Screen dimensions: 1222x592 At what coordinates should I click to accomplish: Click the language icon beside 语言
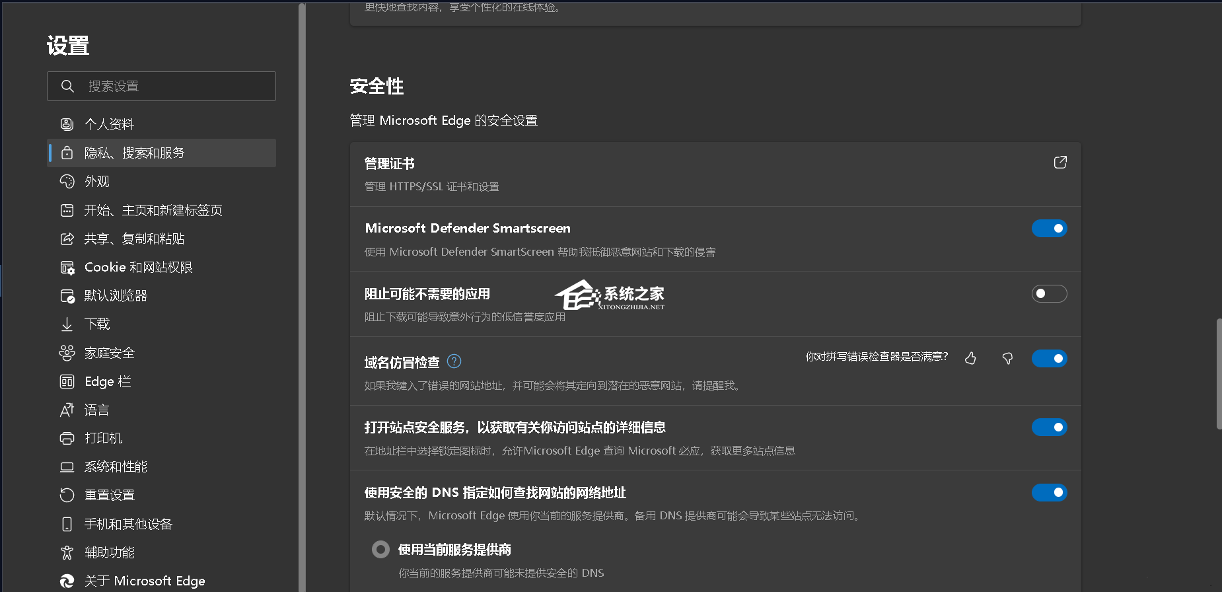(67, 410)
